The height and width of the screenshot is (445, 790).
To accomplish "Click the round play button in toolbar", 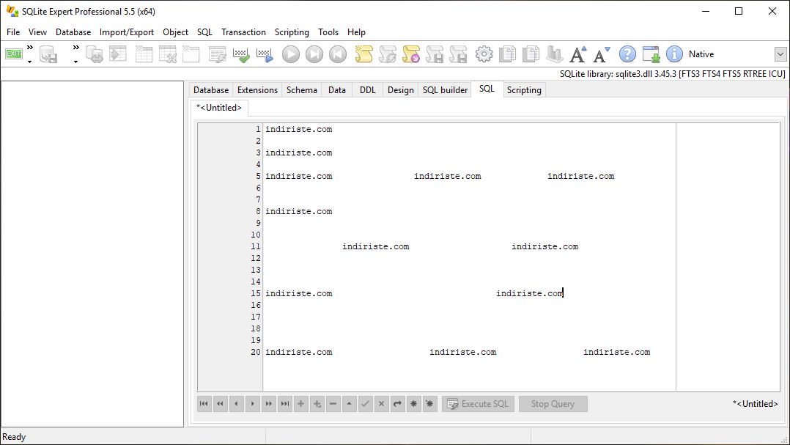I will point(291,54).
